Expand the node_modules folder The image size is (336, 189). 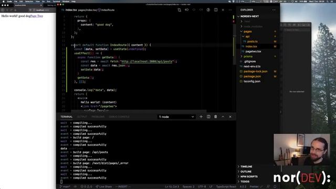pyautogui.click(x=253, y=26)
